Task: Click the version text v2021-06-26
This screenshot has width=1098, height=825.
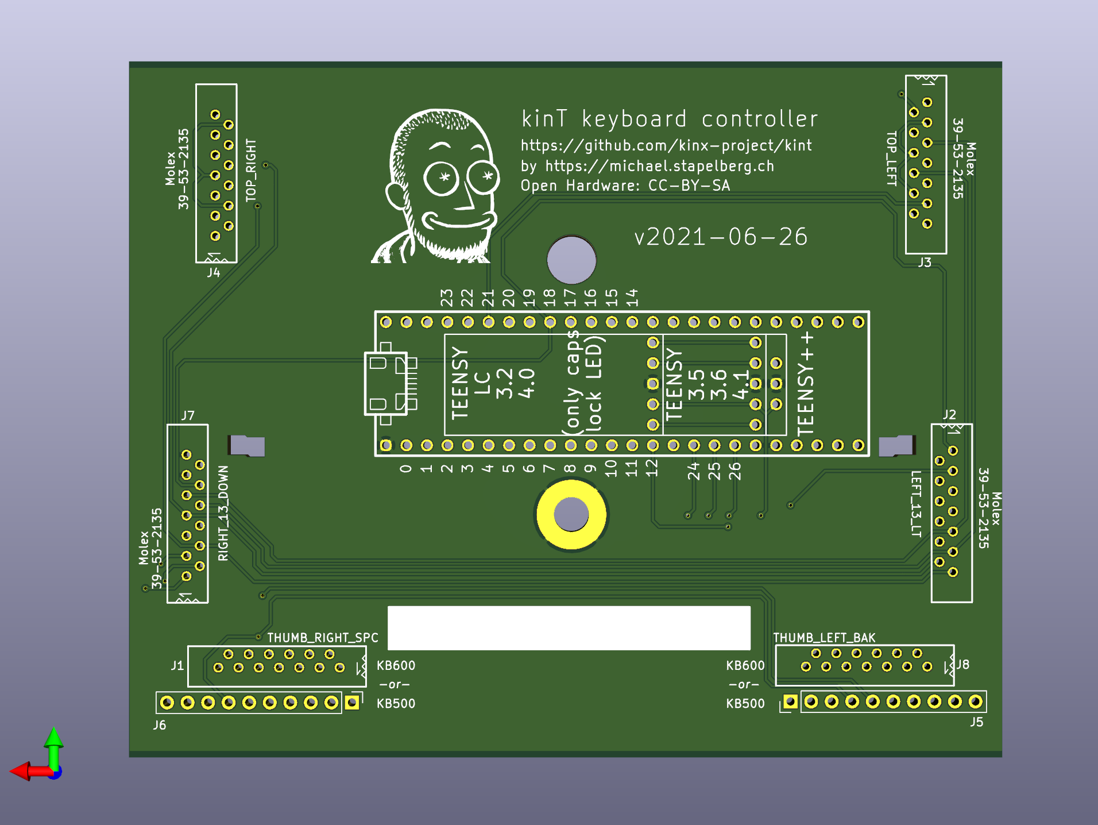Action: coord(721,237)
